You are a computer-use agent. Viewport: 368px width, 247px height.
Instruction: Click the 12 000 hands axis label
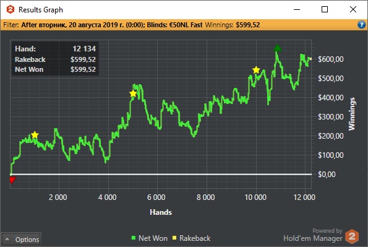(x=304, y=197)
